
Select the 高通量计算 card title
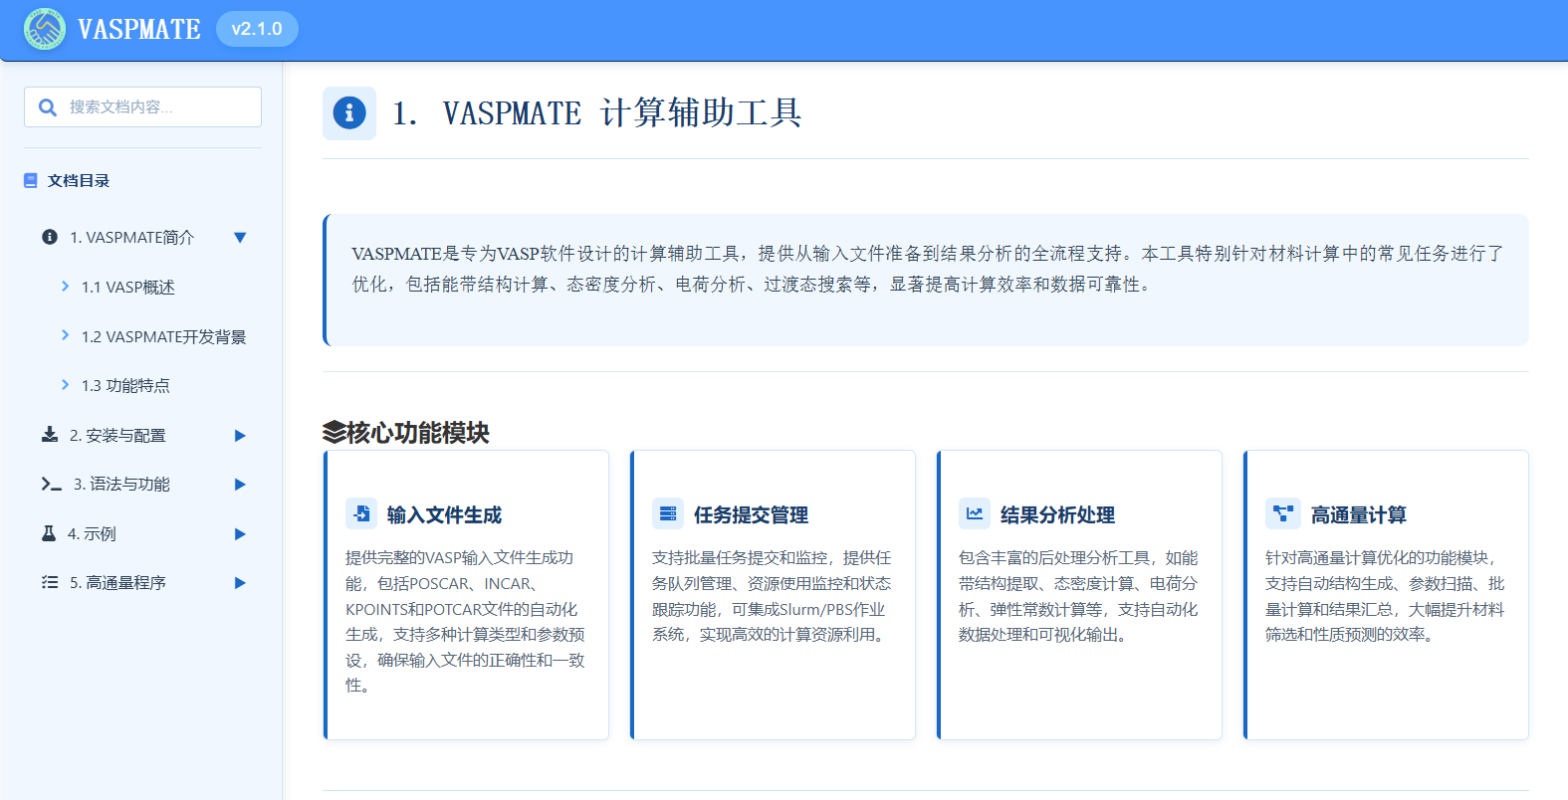coord(1358,515)
